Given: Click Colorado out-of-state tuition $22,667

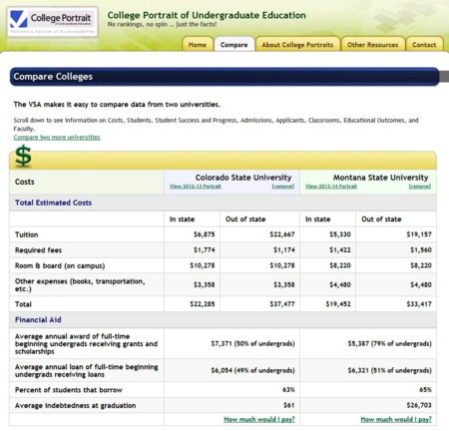Looking at the screenshot, I should (282, 234).
